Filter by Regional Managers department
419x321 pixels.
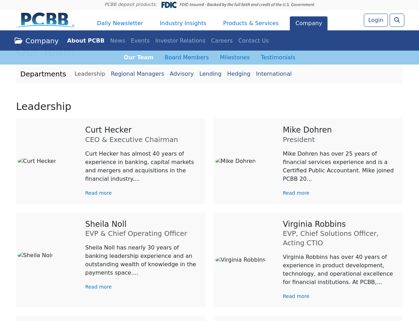(137, 74)
